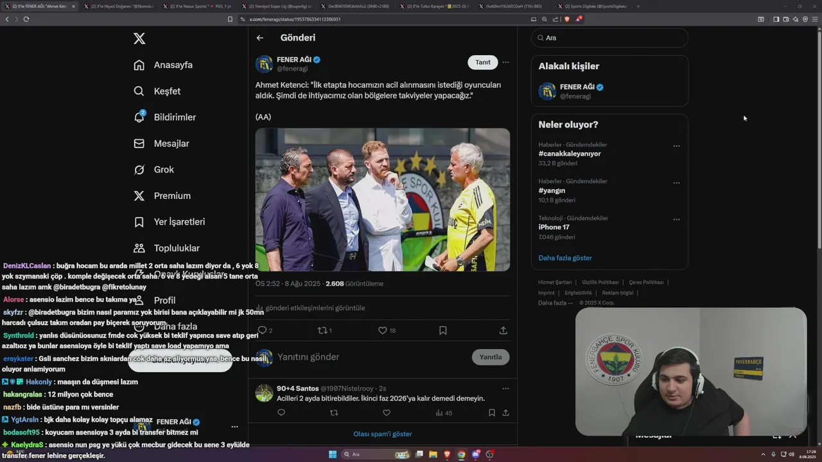
Task: Click the Brave shields icon
Action: (x=567, y=19)
